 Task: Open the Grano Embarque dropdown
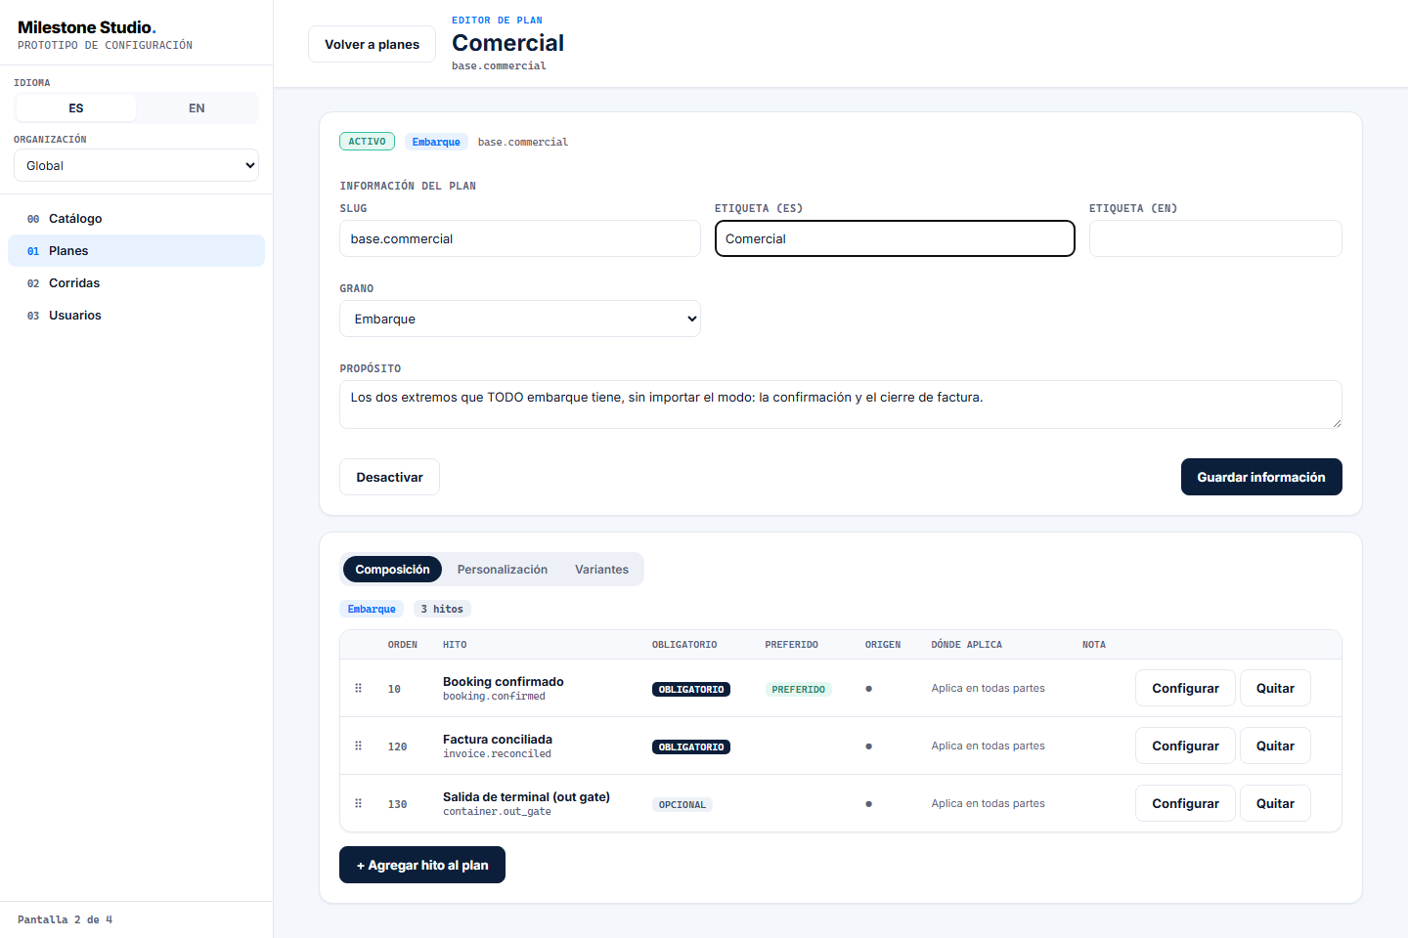520,319
